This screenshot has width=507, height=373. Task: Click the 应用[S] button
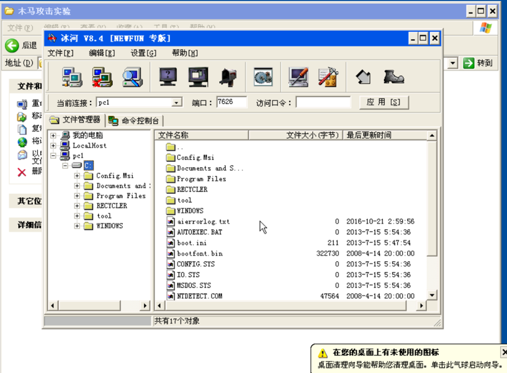[384, 103]
